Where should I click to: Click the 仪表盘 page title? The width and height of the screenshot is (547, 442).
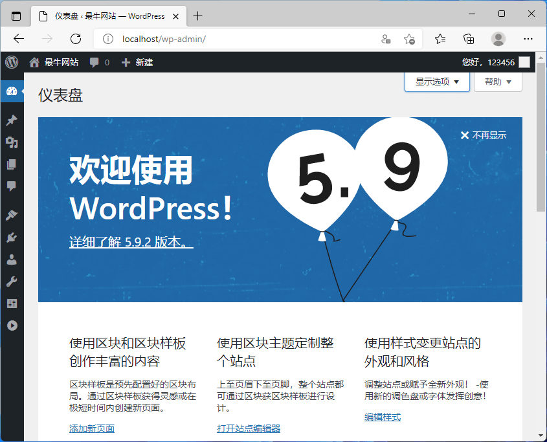60,95
